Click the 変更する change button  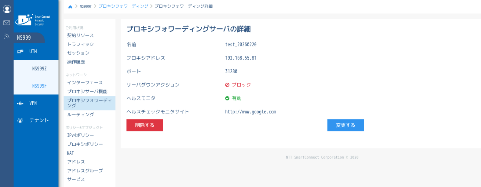[346, 125]
